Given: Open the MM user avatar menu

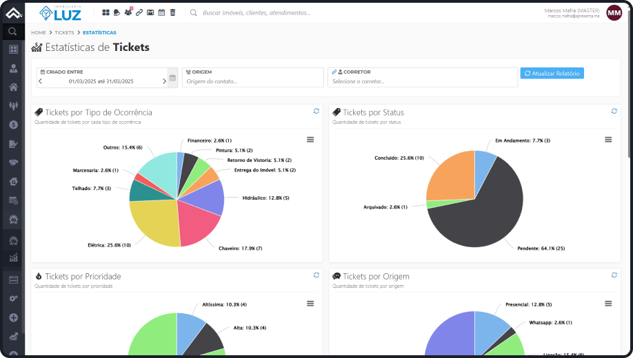Looking at the screenshot, I should pos(614,13).
